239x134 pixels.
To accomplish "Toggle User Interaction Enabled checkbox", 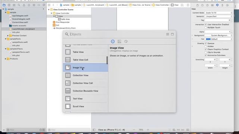I will tap(206, 25).
